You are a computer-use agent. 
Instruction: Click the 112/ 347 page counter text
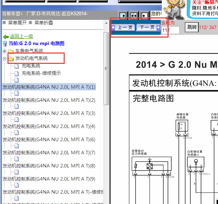(x=208, y=27)
